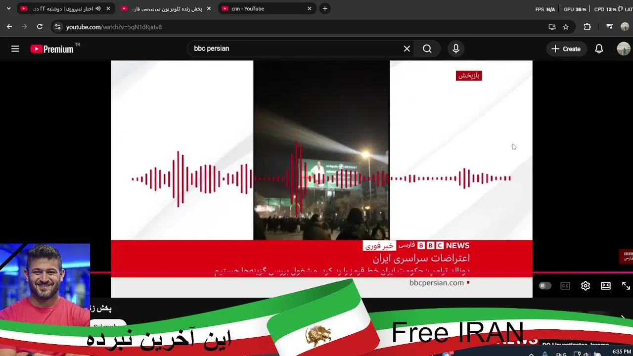This screenshot has width=633, height=356.
Task: Switch to the 'cnn - YouTube' tab
Action: click(x=266, y=8)
